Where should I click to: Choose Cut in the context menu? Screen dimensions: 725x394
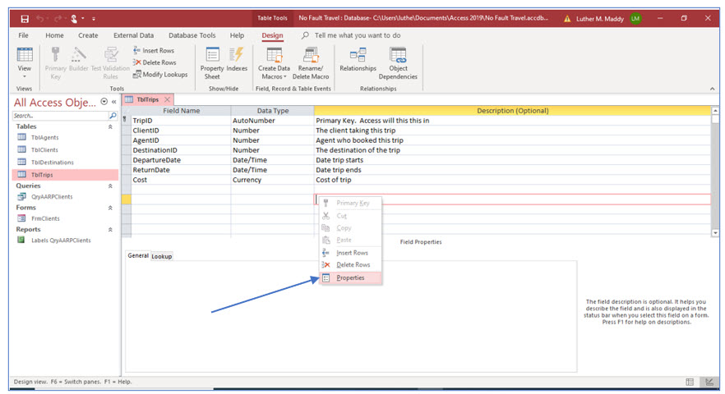click(351, 216)
